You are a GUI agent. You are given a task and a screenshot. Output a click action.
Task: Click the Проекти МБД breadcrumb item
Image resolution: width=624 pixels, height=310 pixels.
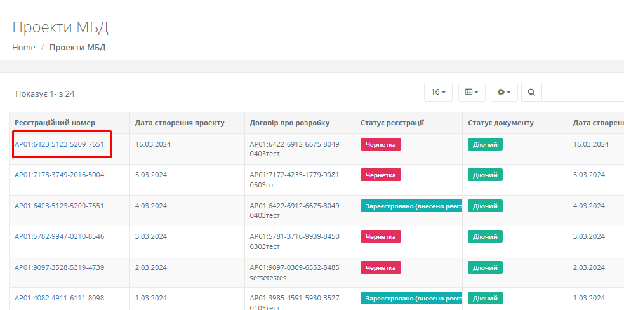tap(77, 48)
